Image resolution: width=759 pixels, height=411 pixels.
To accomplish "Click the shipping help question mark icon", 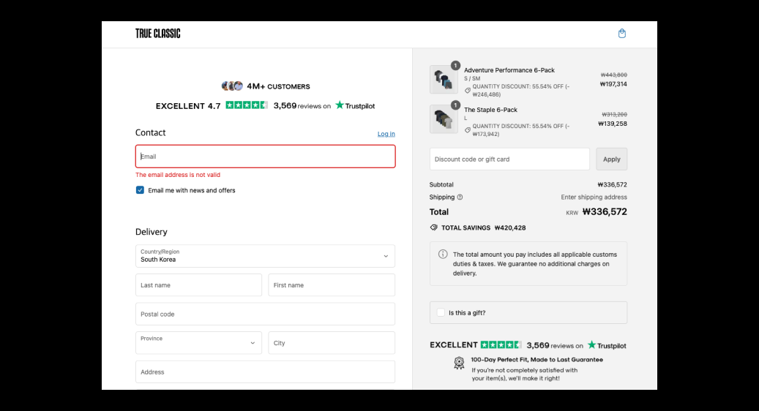I will pos(460,197).
